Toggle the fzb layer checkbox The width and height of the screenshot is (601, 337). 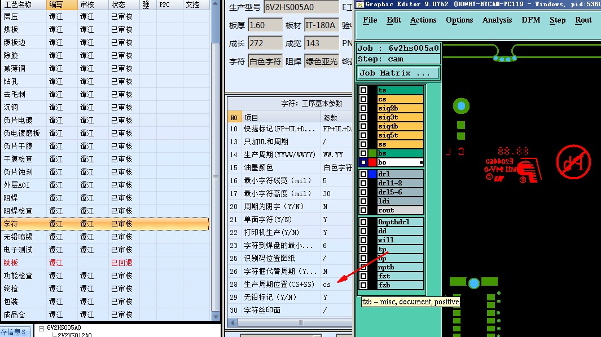tap(363, 285)
